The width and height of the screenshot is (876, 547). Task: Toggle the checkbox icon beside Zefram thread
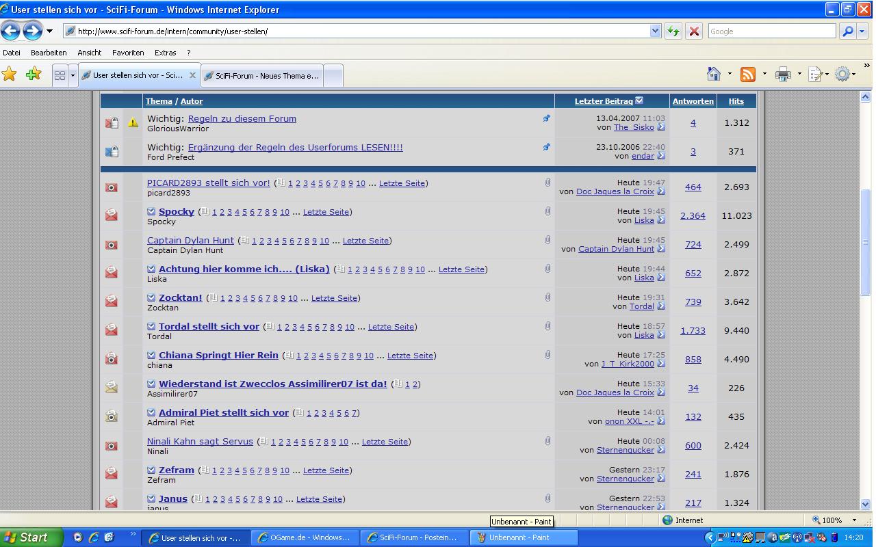point(151,470)
